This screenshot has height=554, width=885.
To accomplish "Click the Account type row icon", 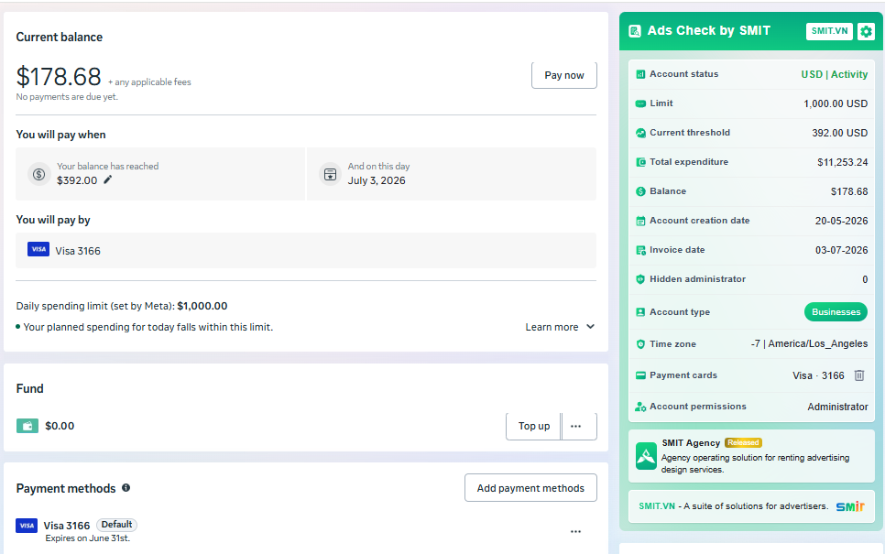I will [640, 312].
